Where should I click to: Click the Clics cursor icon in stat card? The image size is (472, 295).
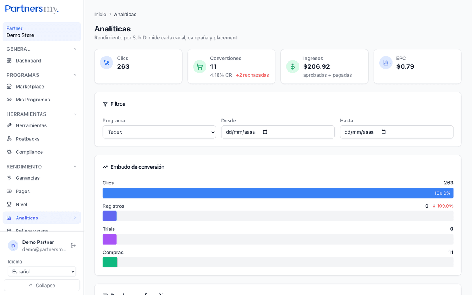(x=107, y=63)
